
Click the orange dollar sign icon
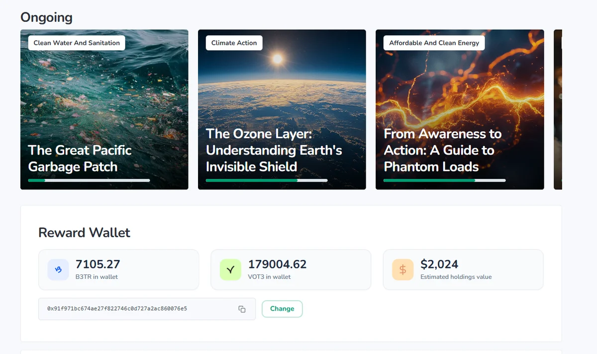coord(402,269)
